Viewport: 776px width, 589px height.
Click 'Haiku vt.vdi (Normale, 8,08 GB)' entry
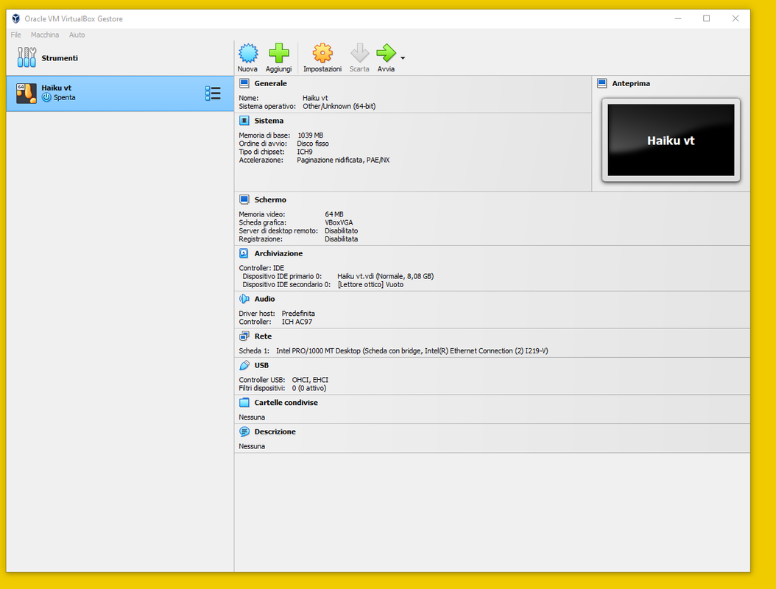(x=386, y=276)
